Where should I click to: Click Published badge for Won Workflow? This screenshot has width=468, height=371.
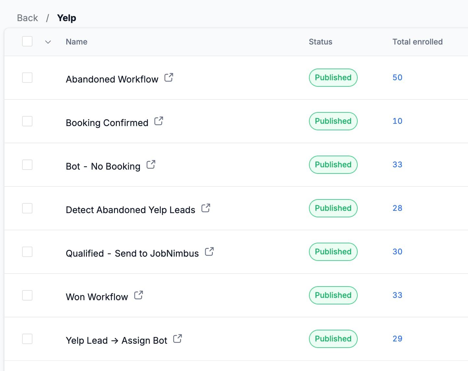[x=333, y=295]
